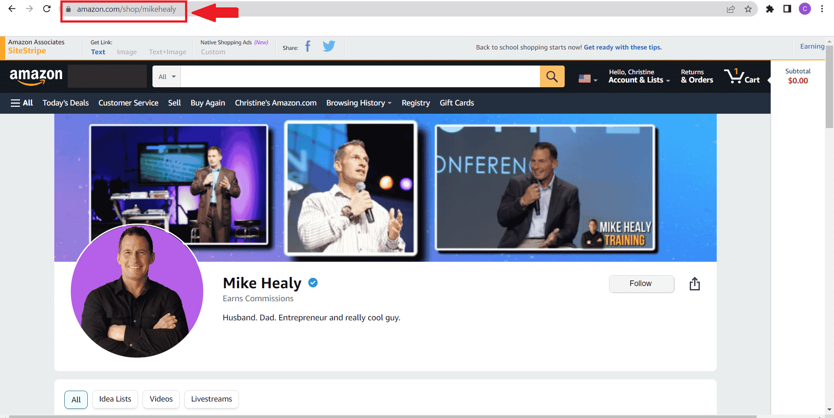Go back with the browser back arrow
Image resolution: width=834 pixels, height=418 pixels.
pos(12,9)
